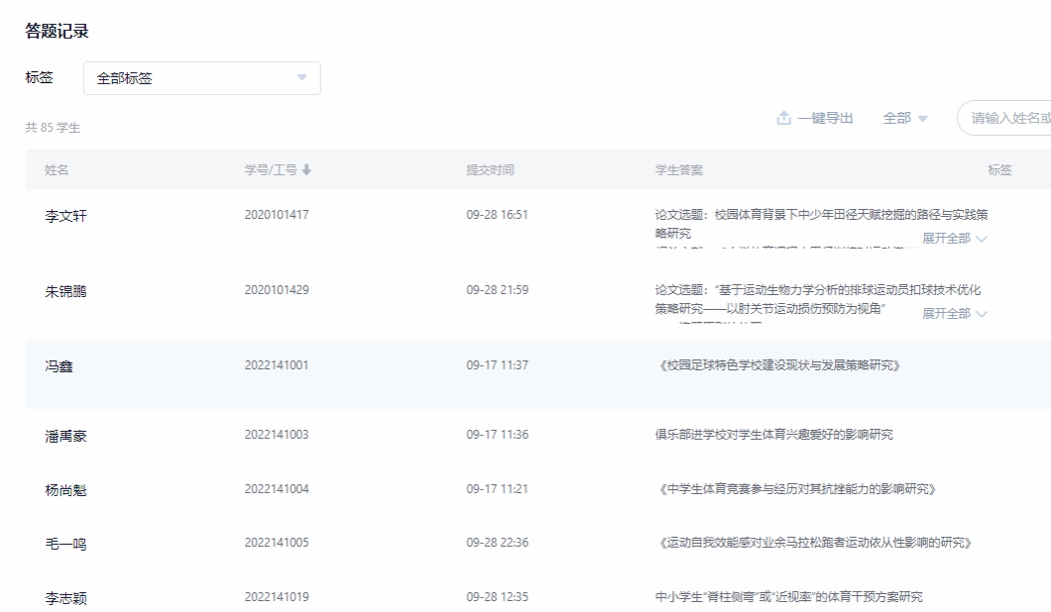Open 毛一鸣's answer about marathon runners
This screenshot has height=612, width=1051.
[813, 543]
